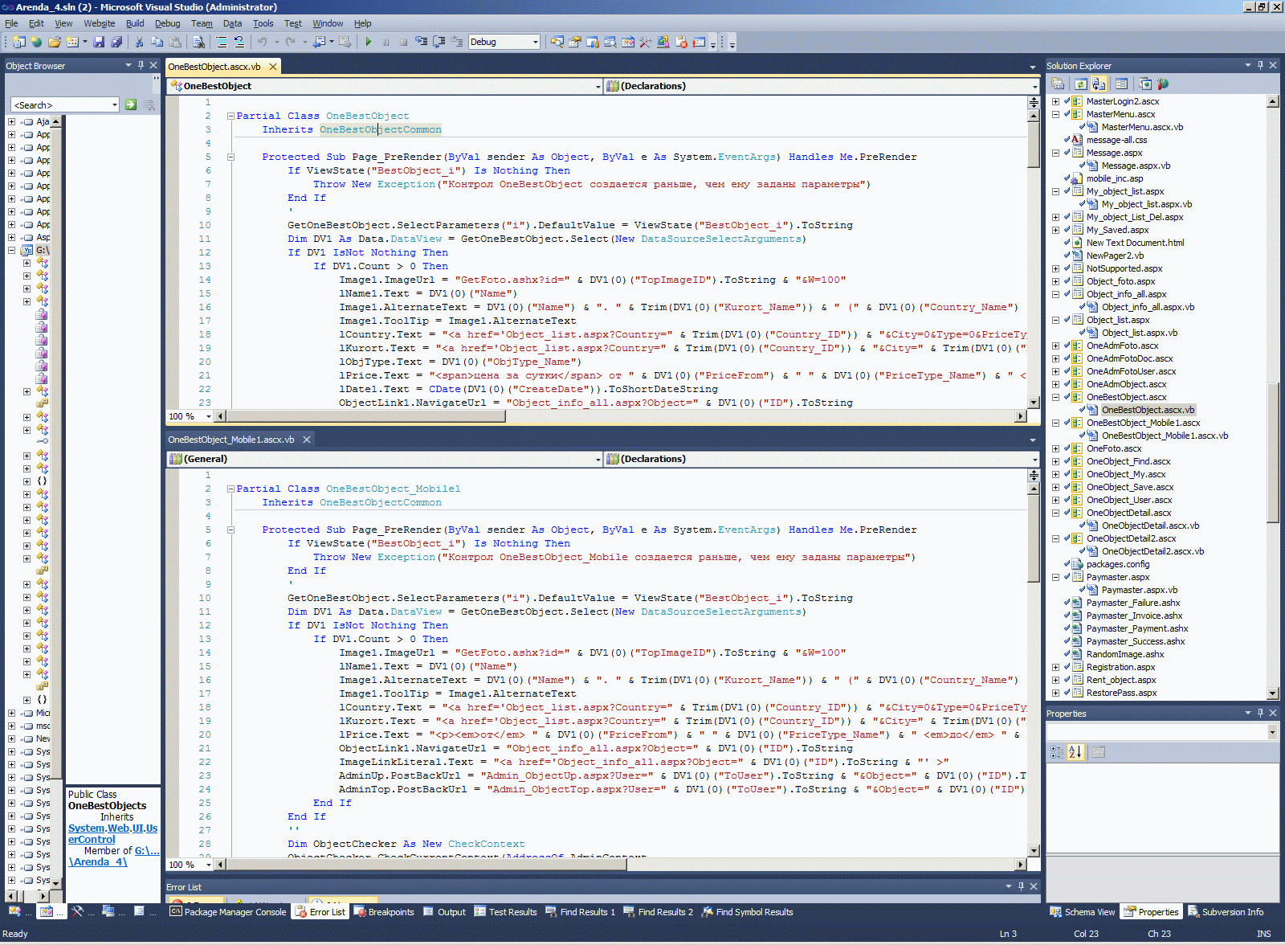Open the Build menu
The width and height of the screenshot is (1285, 945).
[x=135, y=23]
